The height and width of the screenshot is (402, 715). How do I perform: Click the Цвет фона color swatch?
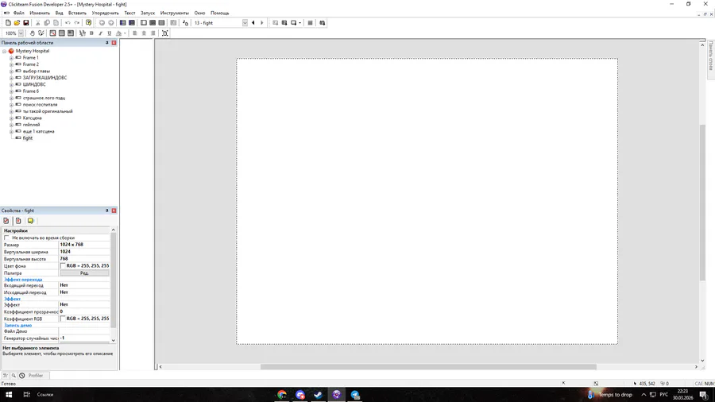(x=63, y=265)
